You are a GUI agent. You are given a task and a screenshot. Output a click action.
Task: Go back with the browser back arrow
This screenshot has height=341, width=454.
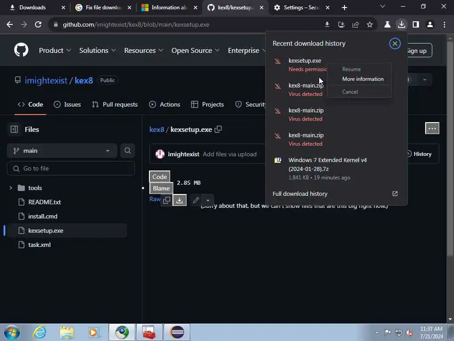(10, 25)
